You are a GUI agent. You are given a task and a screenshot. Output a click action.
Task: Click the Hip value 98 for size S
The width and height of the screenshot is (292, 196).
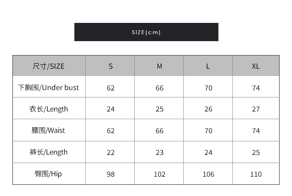[x=111, y=174]
